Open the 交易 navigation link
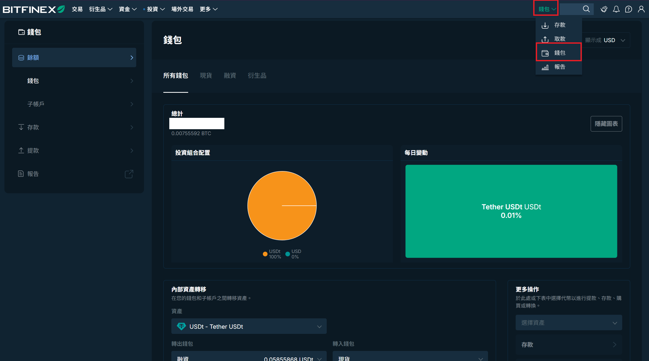Image resolution: width=649 pixels, height=361 pixels. [77, 9]
